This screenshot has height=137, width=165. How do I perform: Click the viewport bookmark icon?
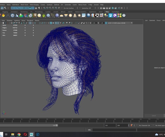tap(19, 23)
